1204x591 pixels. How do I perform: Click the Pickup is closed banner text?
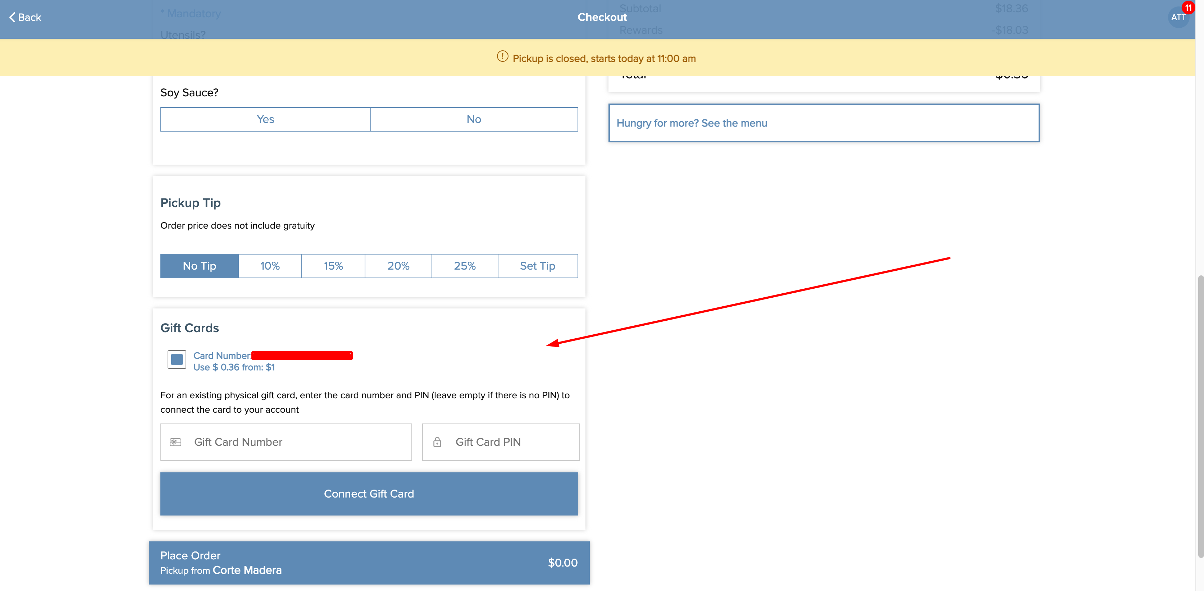604,58
